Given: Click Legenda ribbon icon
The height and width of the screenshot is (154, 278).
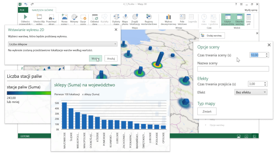Looking at the screenshot, I should click(x=191, y=17).
